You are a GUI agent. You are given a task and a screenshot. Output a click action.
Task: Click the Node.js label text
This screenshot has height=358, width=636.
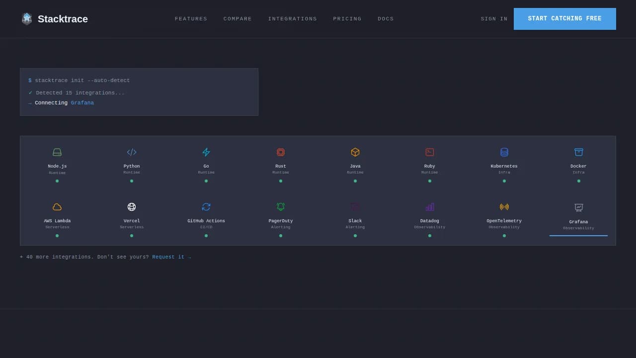coord(57,166)
